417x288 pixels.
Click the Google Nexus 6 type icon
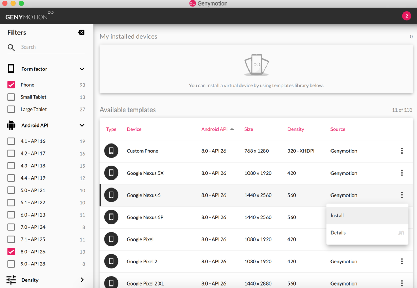pos(111,195)
